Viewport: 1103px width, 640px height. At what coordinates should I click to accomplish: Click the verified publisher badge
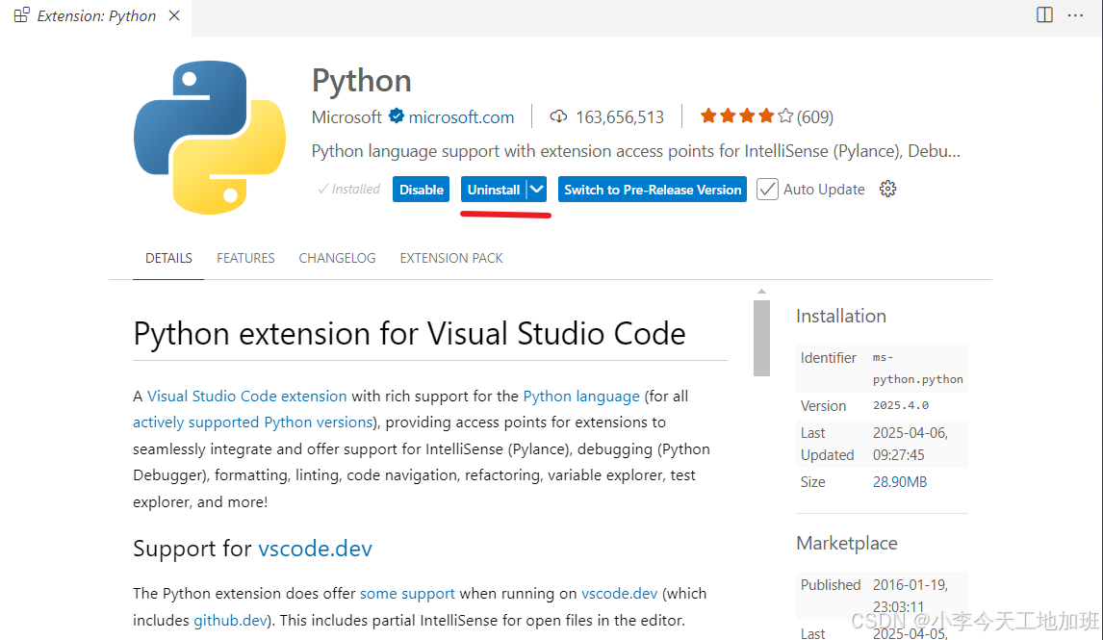click(x=397, y=116)
